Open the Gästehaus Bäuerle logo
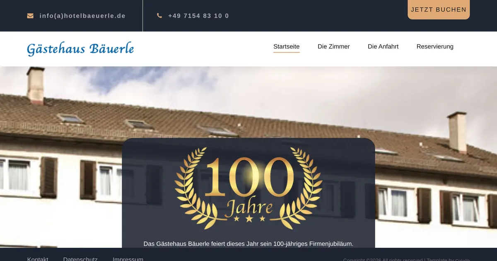This screenshot has width=497, height=261. [80, 49]
